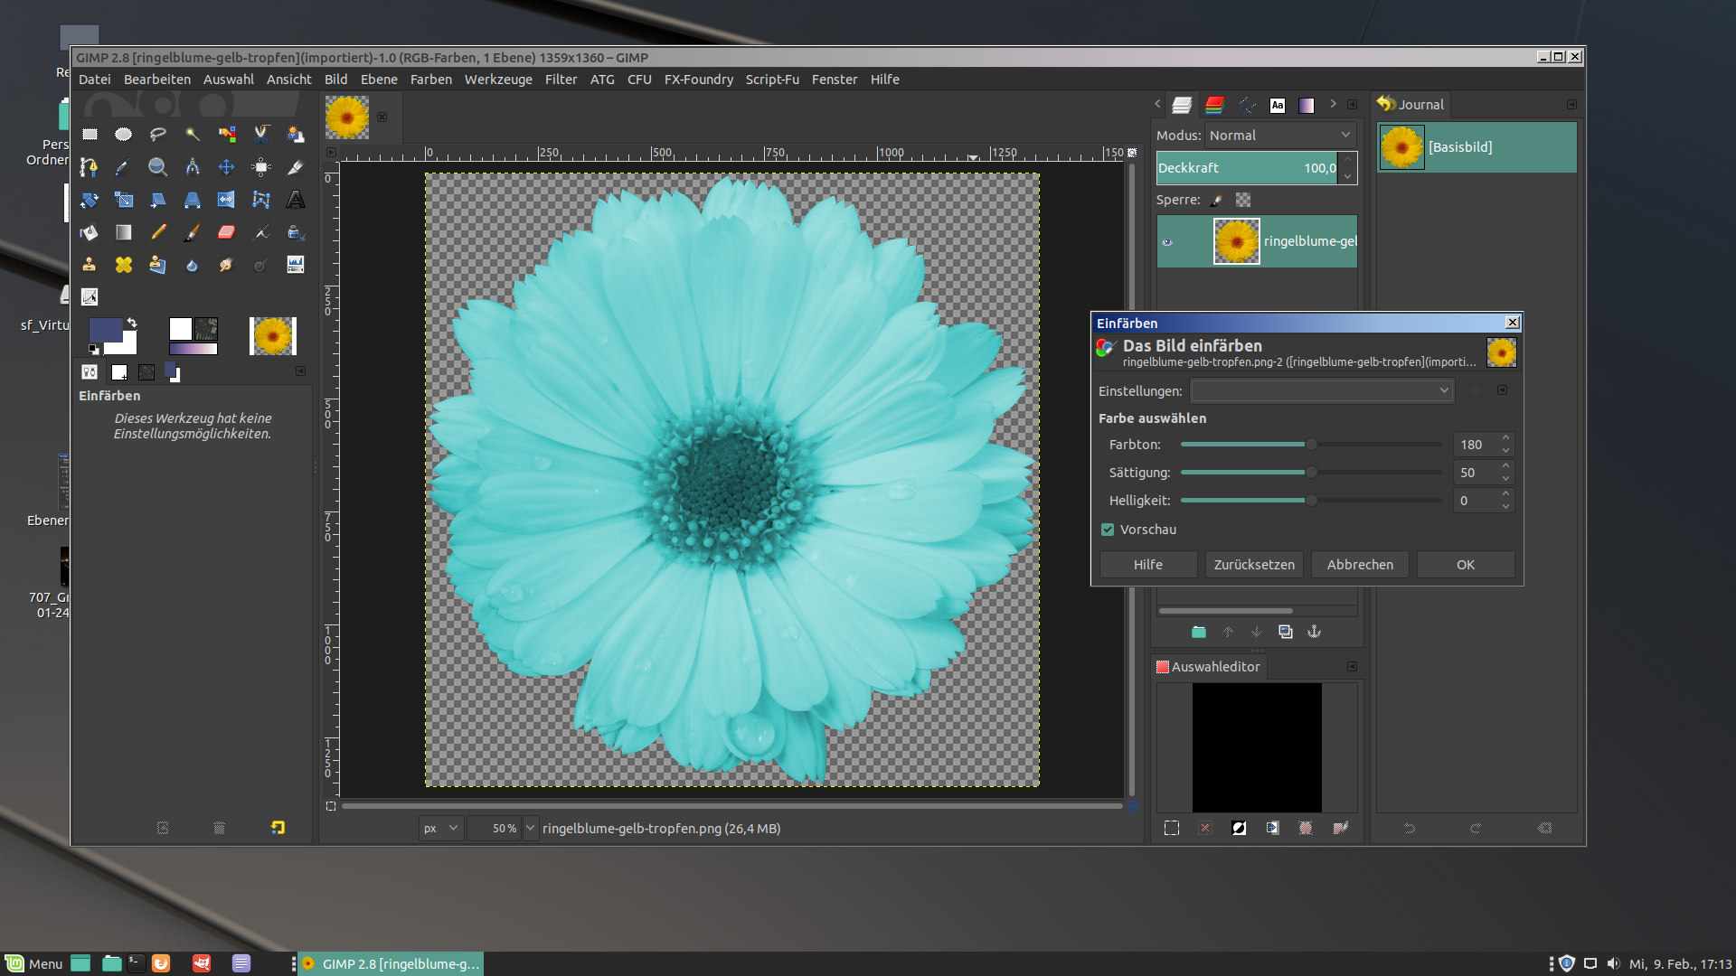Open the px unit dropdown in status bar
Image resolution: width=1736 pixels, height=976 pixels.
(441, 828)
